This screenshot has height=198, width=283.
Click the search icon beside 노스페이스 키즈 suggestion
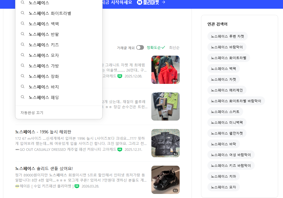coord(23,44)
